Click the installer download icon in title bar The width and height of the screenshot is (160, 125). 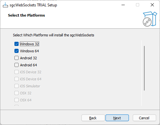pyautogui.click(x=5, y=5)
